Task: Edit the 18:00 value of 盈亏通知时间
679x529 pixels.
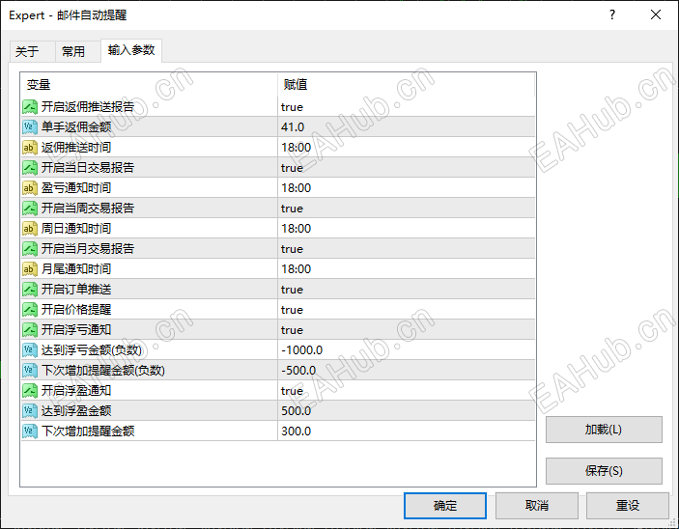Action: point(407,188)
